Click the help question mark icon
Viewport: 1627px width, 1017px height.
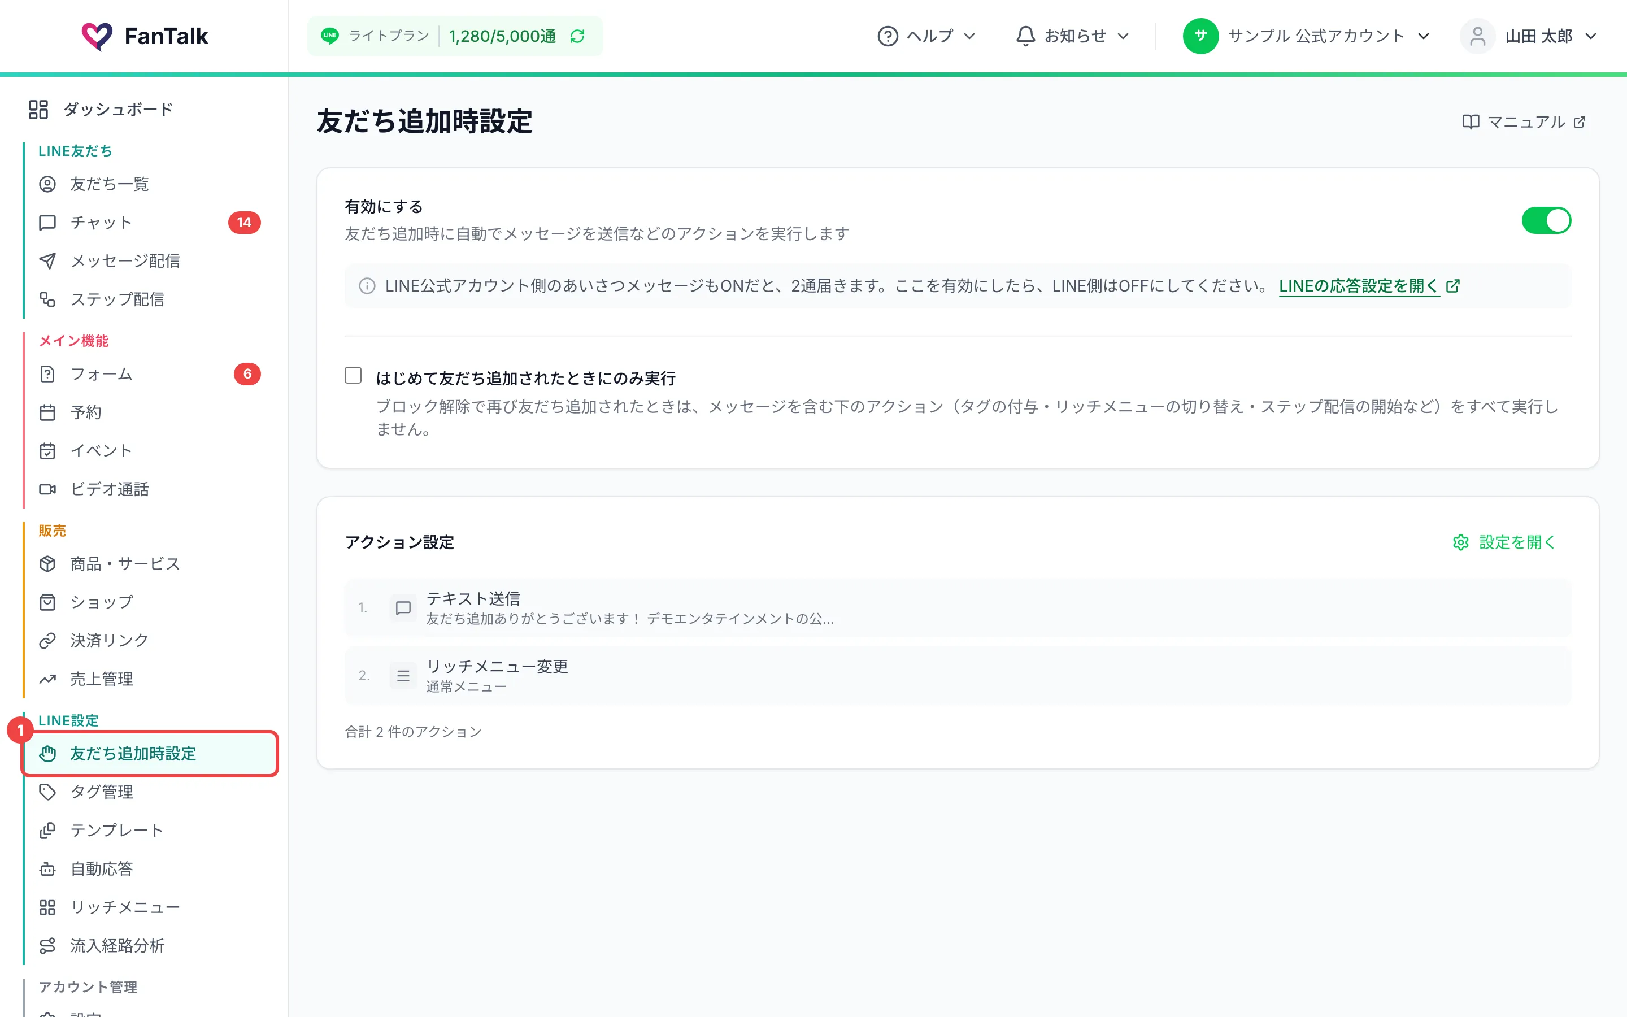point(888,36)
